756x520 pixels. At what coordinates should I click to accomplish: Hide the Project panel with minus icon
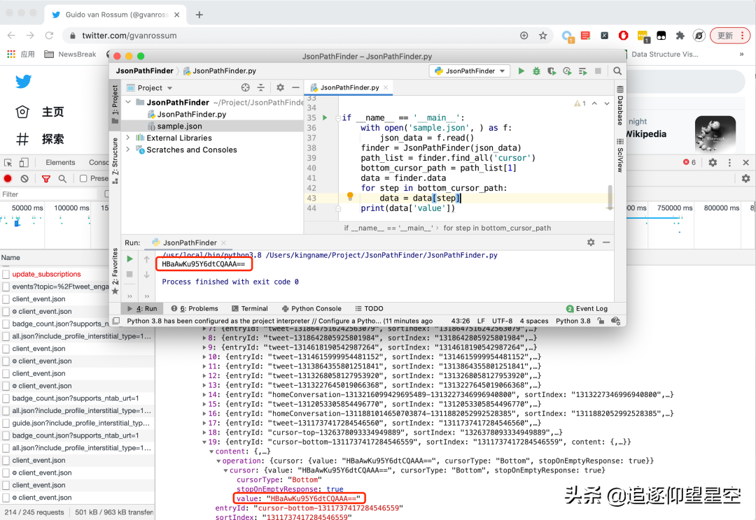(x=295, y=87)
